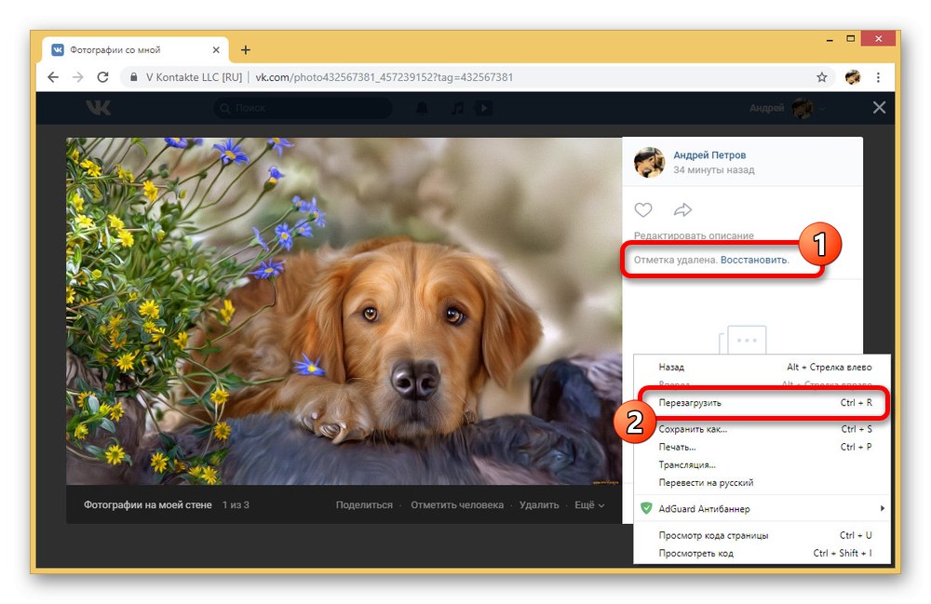Image resolution: width=931 pixels, height=604 pixels.
Task: Expand the Ещё dropdown
Action: pyautogui.click(x=589, y=505)
